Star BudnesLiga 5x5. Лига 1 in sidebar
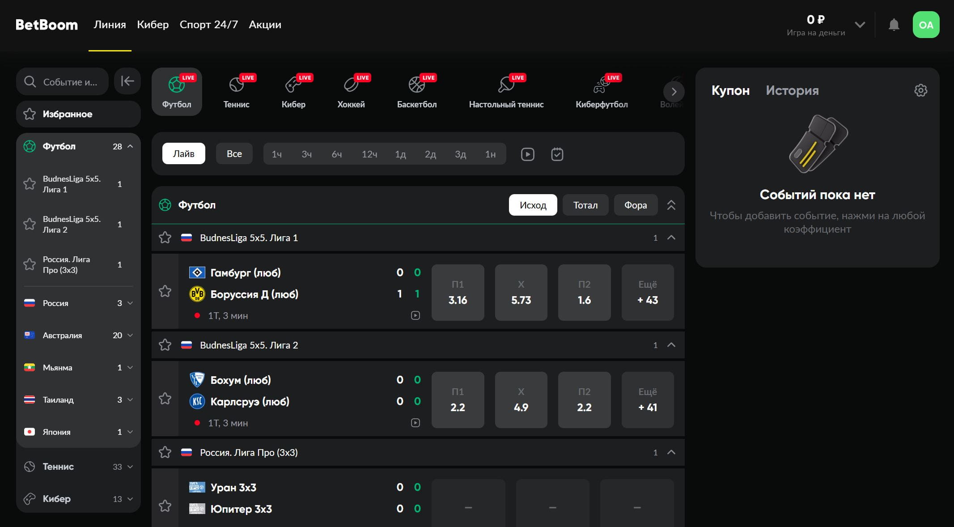Image resolution: width=954 pixels, height=527 pixels. click(x=30, y=184)
